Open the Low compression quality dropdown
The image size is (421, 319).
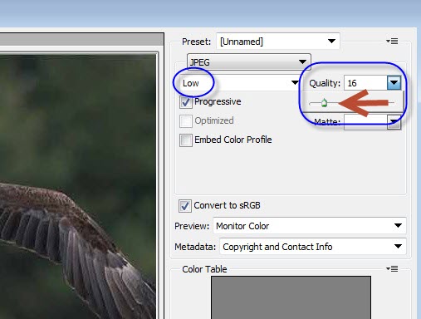point(240,83)
